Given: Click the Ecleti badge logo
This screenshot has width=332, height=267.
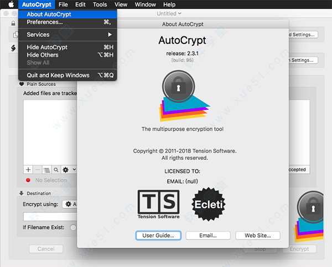Looking at the screenshot, I should coord(209,204).
